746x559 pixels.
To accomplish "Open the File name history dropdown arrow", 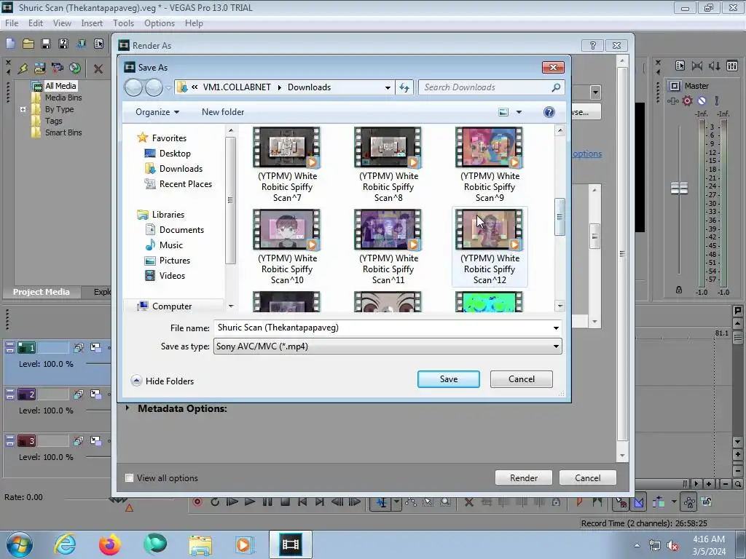I will 556,328.
